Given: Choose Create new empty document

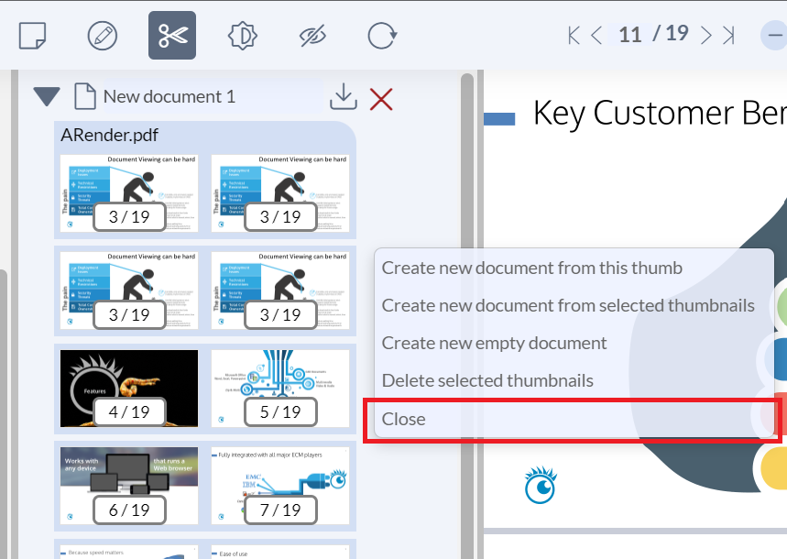Looking at the screenshot, I should 494,343.
